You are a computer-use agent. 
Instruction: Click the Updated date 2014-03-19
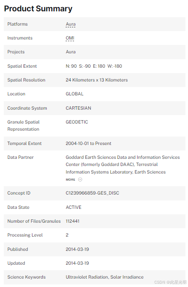click(77, 263)
